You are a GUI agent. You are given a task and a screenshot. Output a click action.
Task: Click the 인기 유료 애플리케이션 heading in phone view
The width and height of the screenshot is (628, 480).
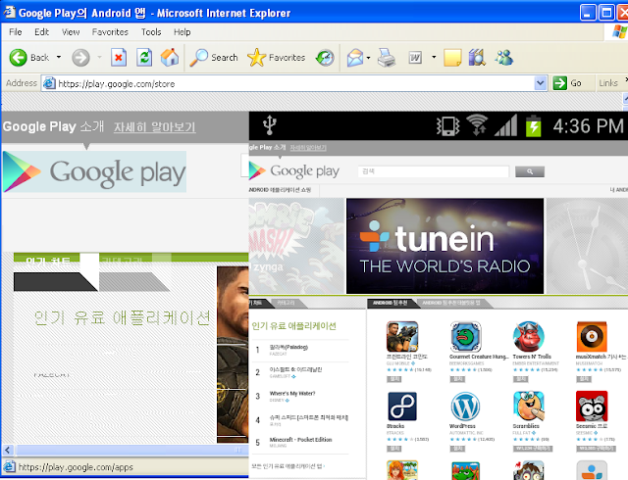pyautogui.click(x=294, y=326)
